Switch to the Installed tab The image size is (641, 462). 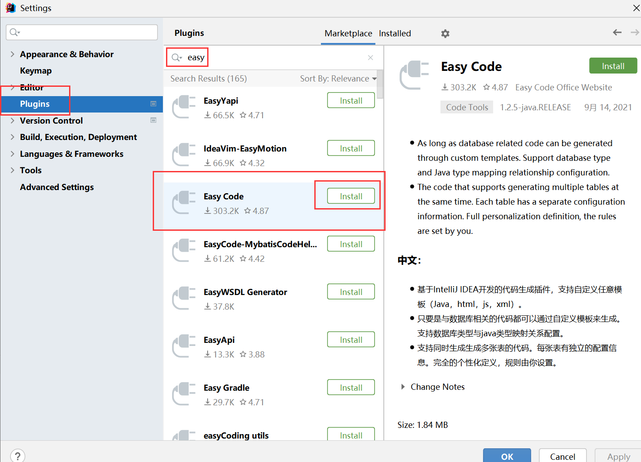pyautogui.click(x=395, y=33)
